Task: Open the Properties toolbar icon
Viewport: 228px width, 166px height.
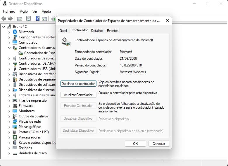Action: 29,19
